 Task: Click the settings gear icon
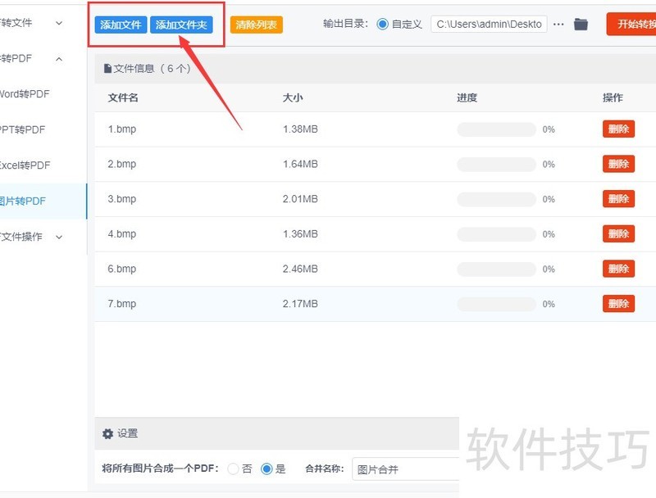pyautogui.click(x=107, y=434)
